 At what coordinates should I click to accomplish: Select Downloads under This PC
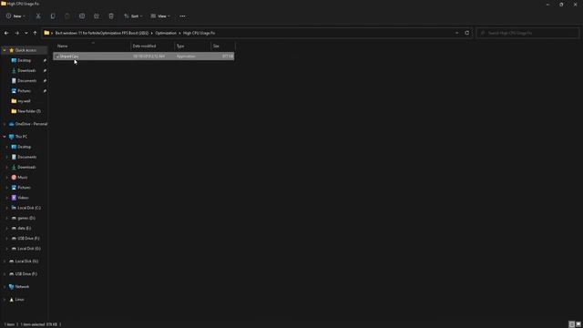coord(26,167)
